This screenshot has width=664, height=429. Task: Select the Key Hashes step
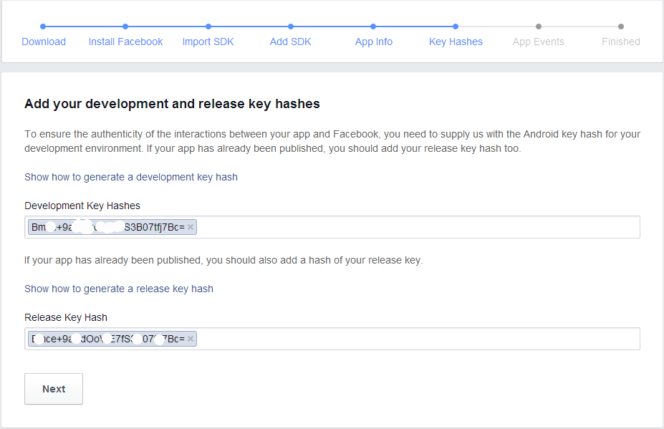[456, 42]
